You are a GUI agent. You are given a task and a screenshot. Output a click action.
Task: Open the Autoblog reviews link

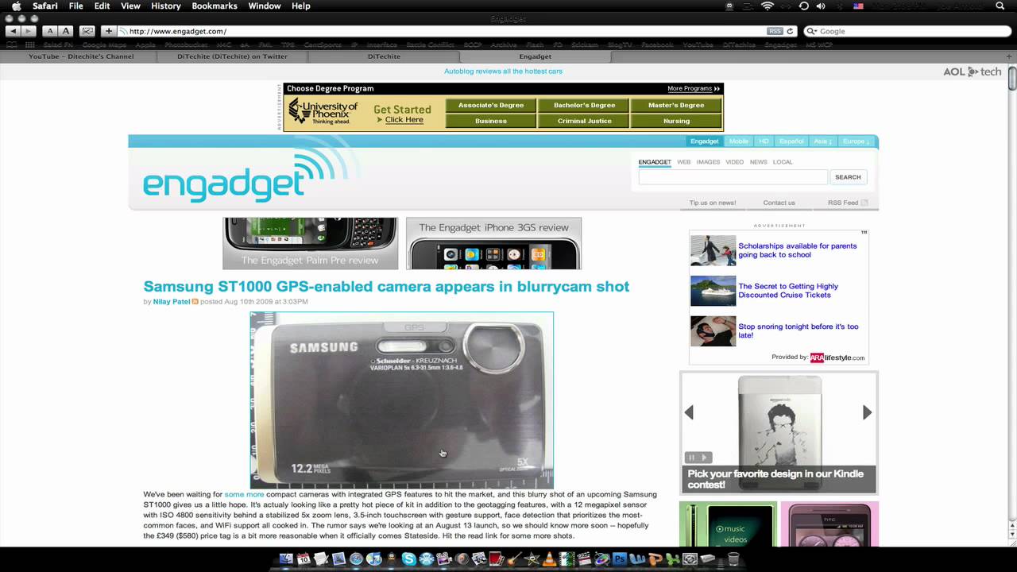pyautogui.click(x=503, y=71)
